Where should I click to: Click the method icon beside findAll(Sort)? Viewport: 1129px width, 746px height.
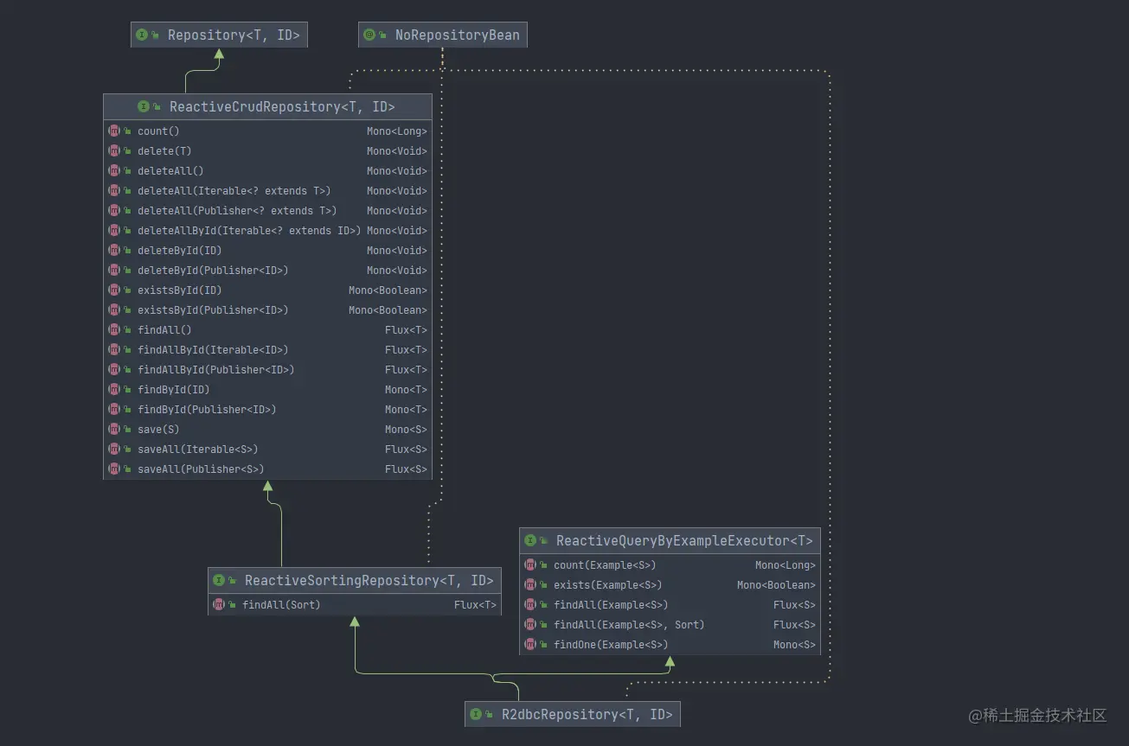(219, 605)
